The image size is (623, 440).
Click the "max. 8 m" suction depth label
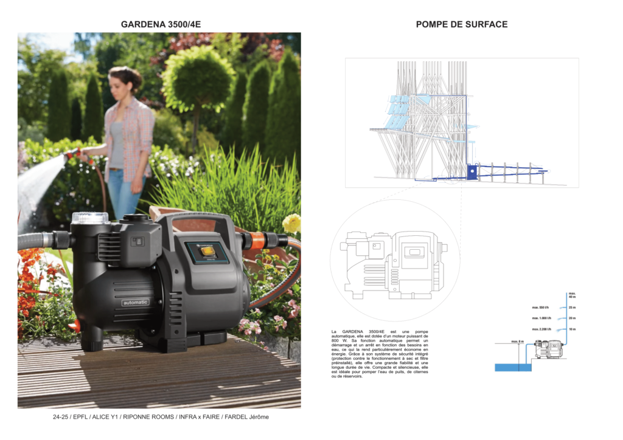click(x=517, y=342)
